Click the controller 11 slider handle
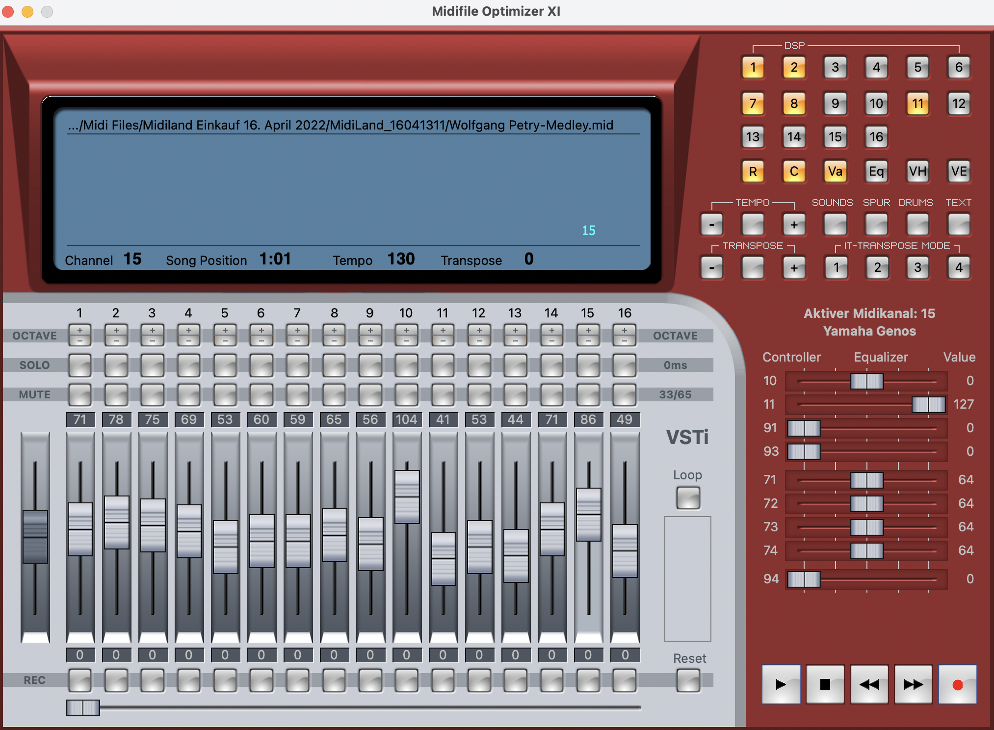Viewport: 994px width, 730px height. 928,405
